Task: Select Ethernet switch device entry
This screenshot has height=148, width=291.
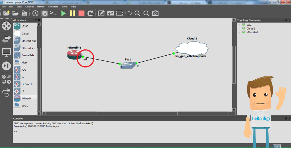Action: 25,48
